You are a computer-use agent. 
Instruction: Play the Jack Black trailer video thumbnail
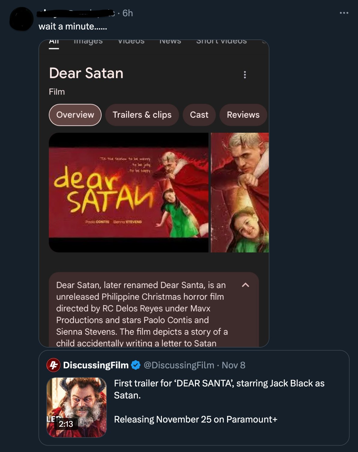coord(77,407)
